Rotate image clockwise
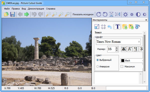 click(x=99, y=14)
